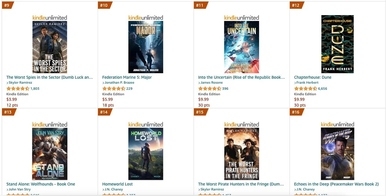Open Worst Pirate Hunters in the Fringe cover
Viewport: 386px width, 196px height.
pyautogui.click(x=242, y=154)
